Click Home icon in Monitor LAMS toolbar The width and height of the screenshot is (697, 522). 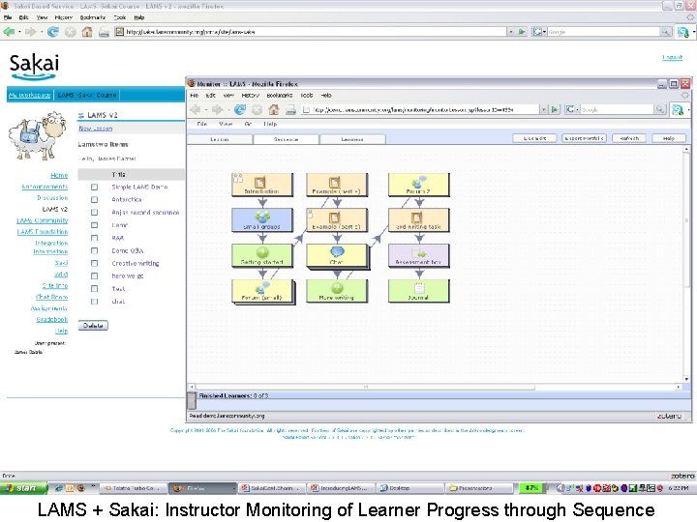[274, 109]
